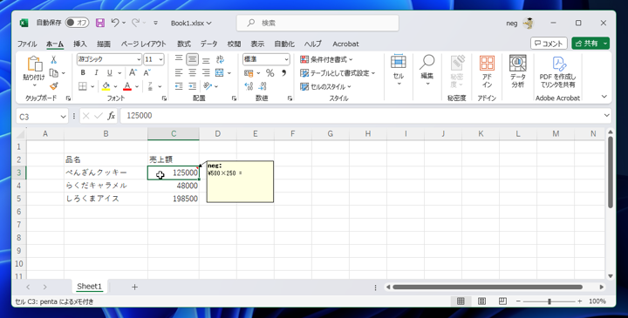Click the yellow fill color swatch
628x318 pixels.
pos(106,86)
